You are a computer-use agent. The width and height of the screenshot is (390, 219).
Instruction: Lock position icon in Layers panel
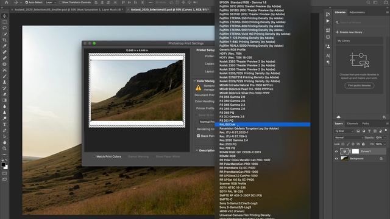(353, 144)
